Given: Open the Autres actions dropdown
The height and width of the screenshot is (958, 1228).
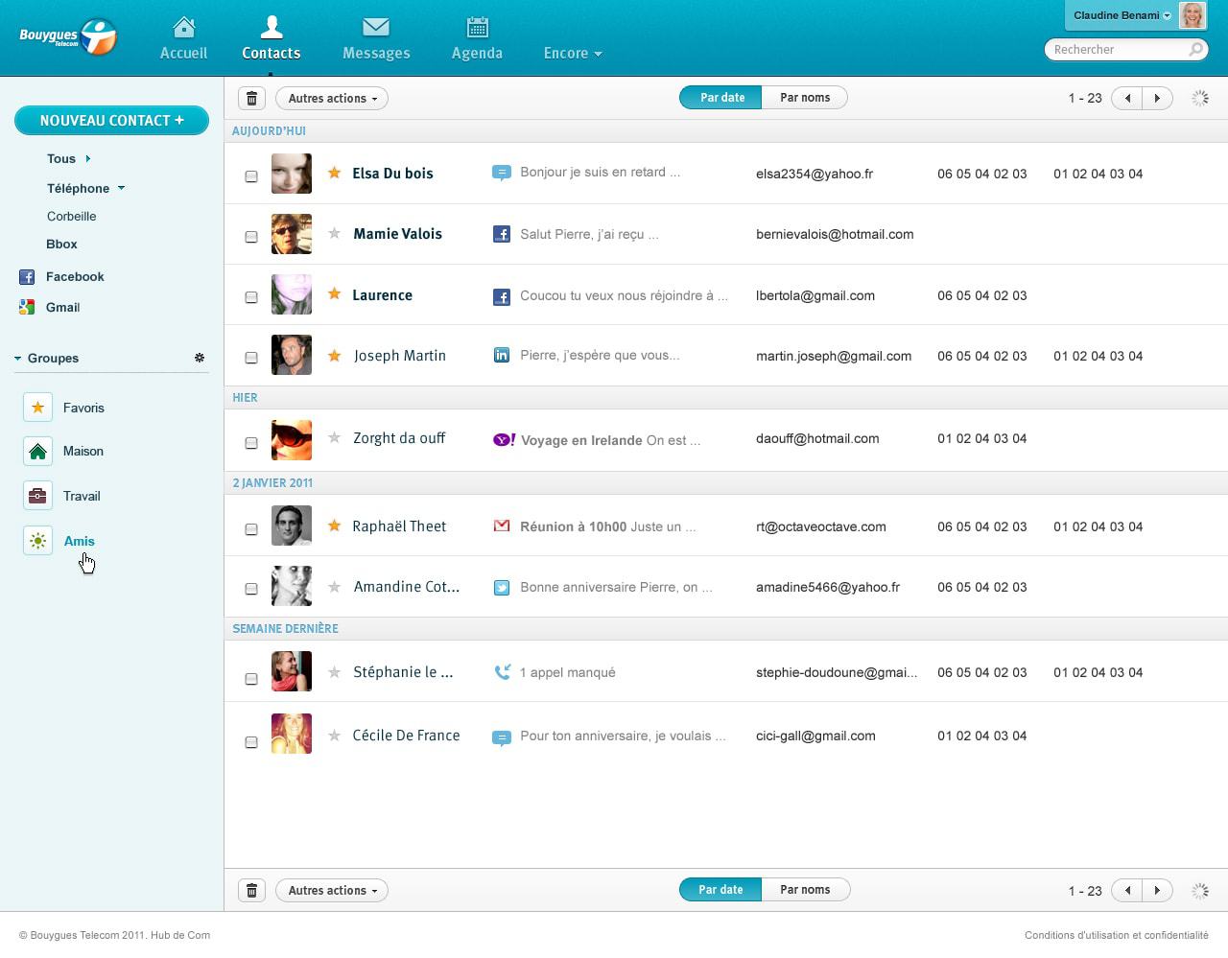Looking at the screenshot, I should click(x=331, y=98).
